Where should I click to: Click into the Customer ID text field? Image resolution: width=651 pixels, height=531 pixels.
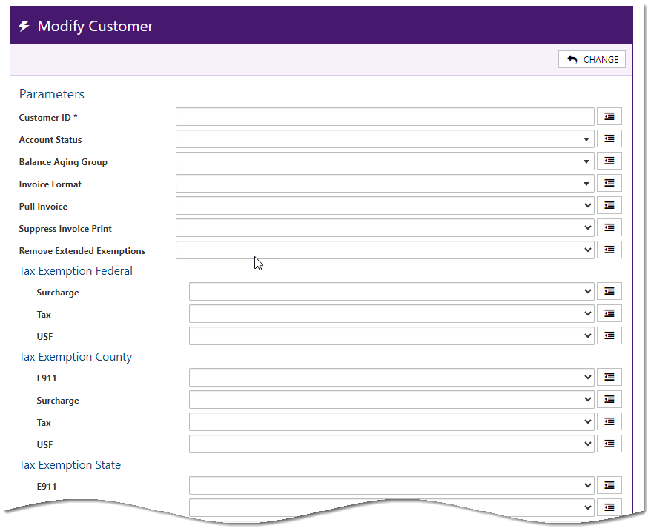[385, 117]
